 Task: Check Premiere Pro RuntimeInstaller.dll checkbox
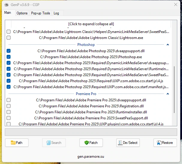8,112
